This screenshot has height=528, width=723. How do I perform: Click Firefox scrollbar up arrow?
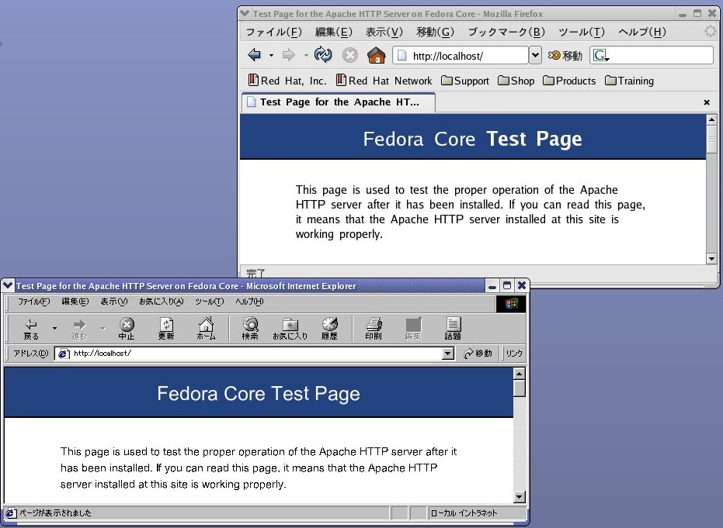pos(711,119)
